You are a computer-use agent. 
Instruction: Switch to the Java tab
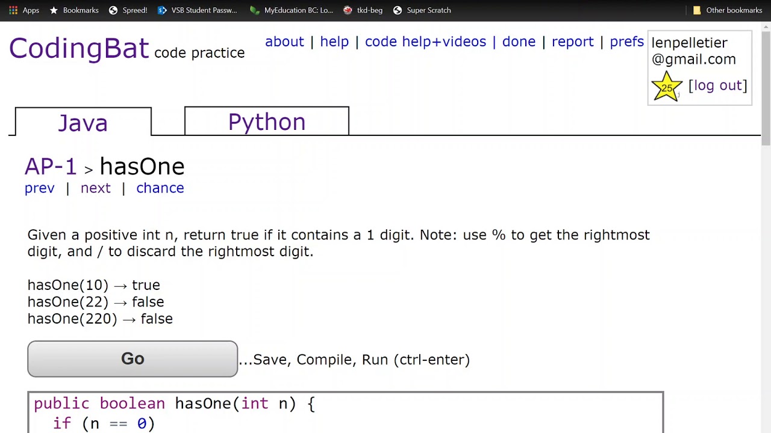coord(83,122)
